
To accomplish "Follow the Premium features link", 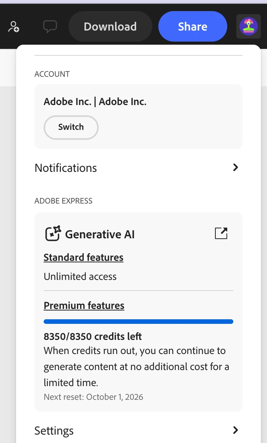I will pyautogui.click(x=84, y=306).
